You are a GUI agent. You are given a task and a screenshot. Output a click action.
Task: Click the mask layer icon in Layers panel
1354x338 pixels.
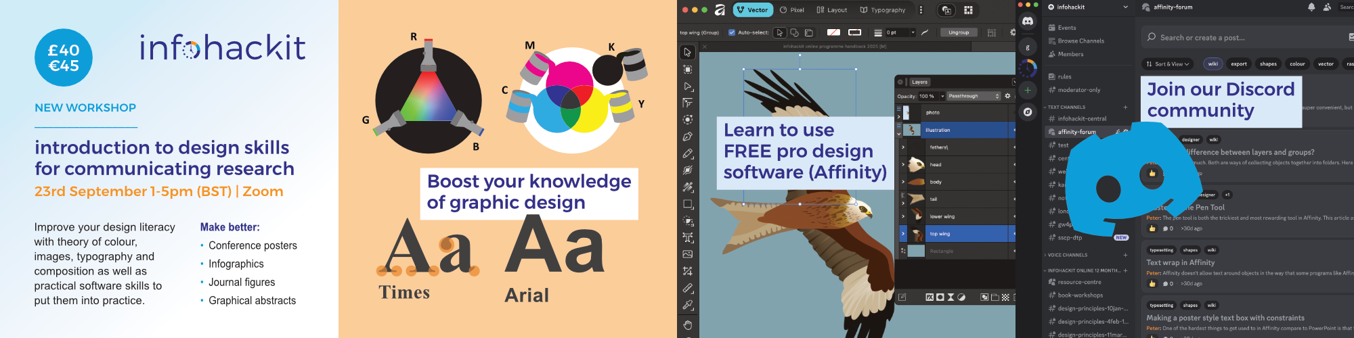940,297
